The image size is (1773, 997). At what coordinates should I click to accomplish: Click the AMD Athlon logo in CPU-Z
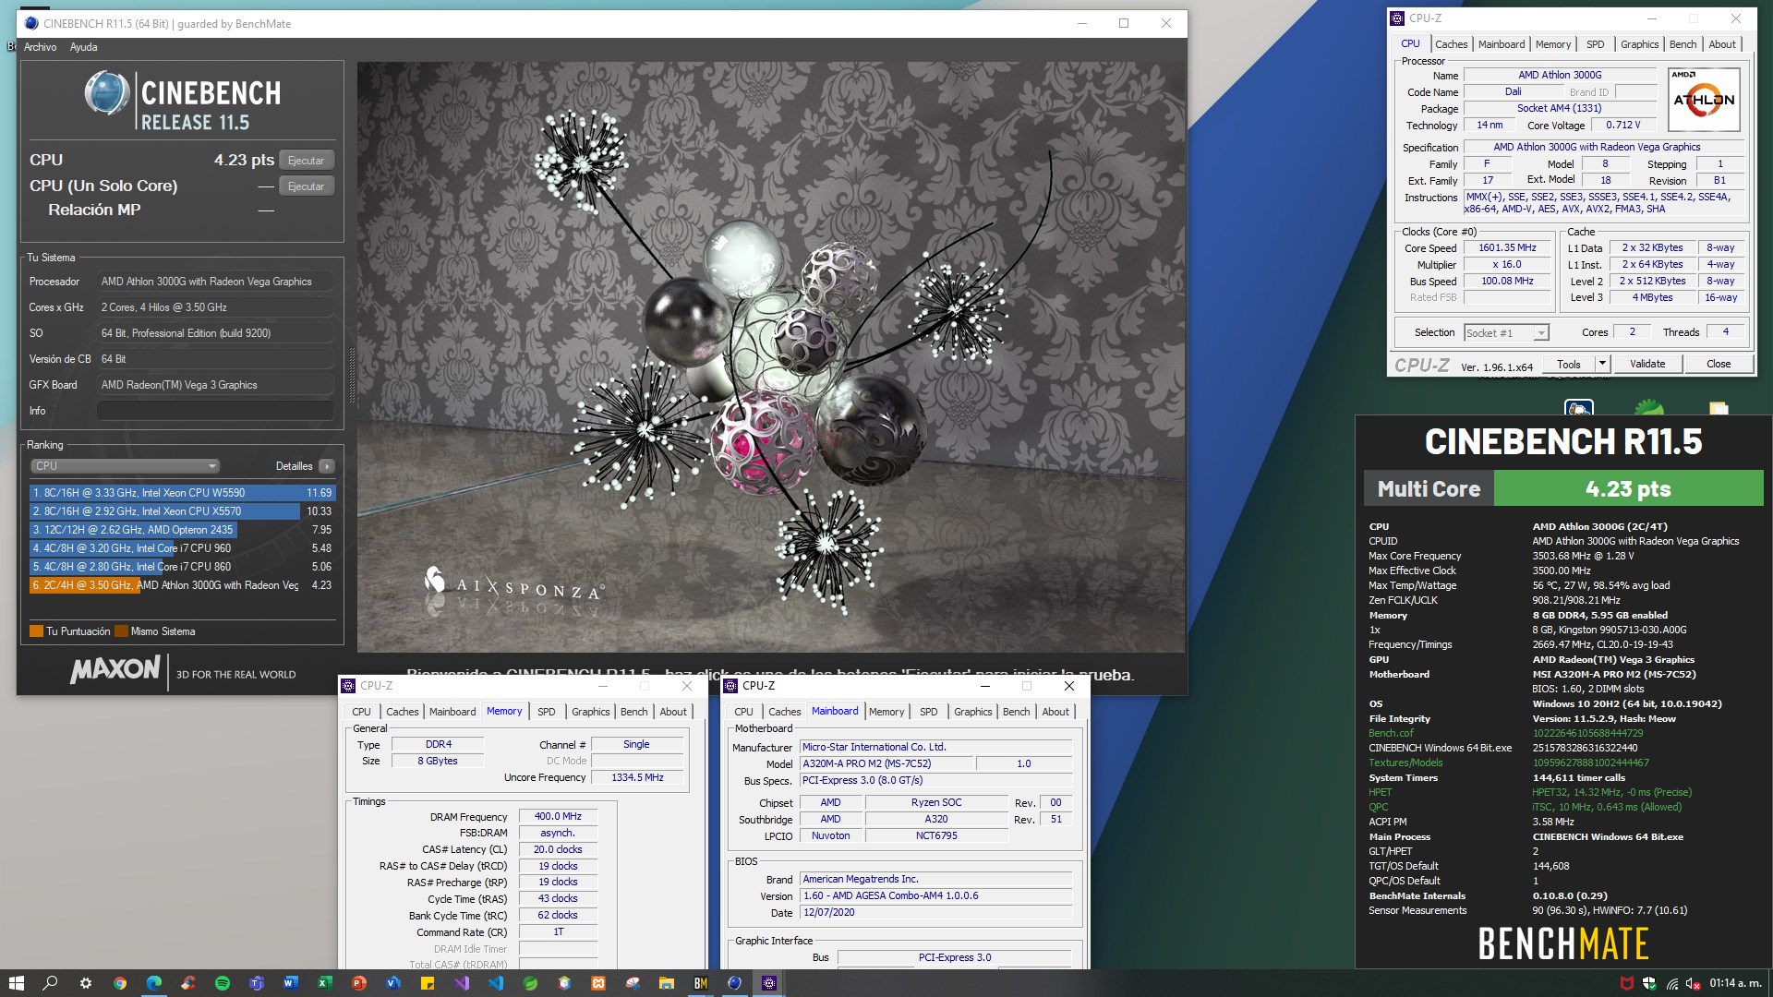click(x=1704, y=99)
